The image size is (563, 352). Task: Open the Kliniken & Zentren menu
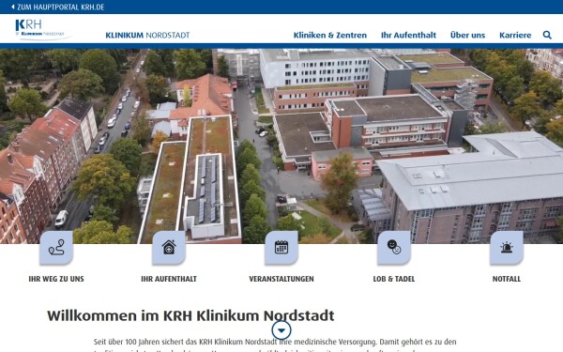pyautogui.click(x=330, y=36)
